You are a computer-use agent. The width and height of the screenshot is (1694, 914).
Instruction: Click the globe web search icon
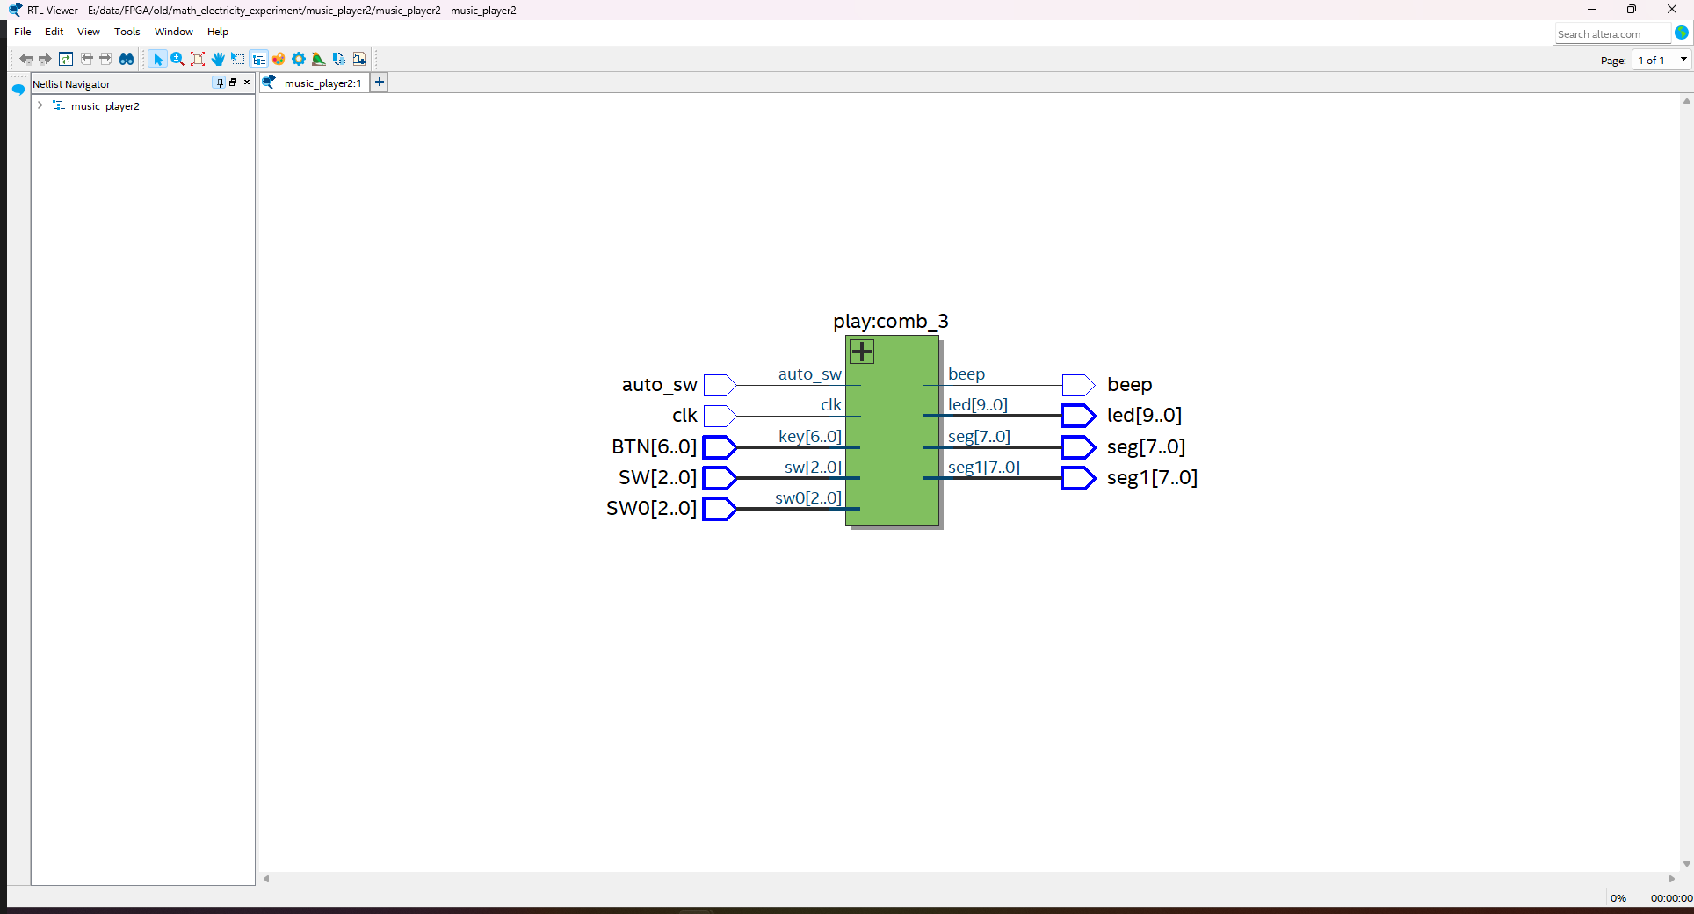pos(1682,33)
